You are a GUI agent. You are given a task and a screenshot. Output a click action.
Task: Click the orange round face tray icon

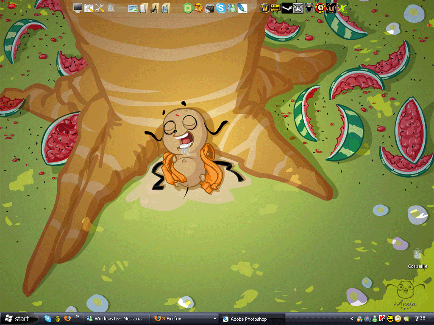398,319
